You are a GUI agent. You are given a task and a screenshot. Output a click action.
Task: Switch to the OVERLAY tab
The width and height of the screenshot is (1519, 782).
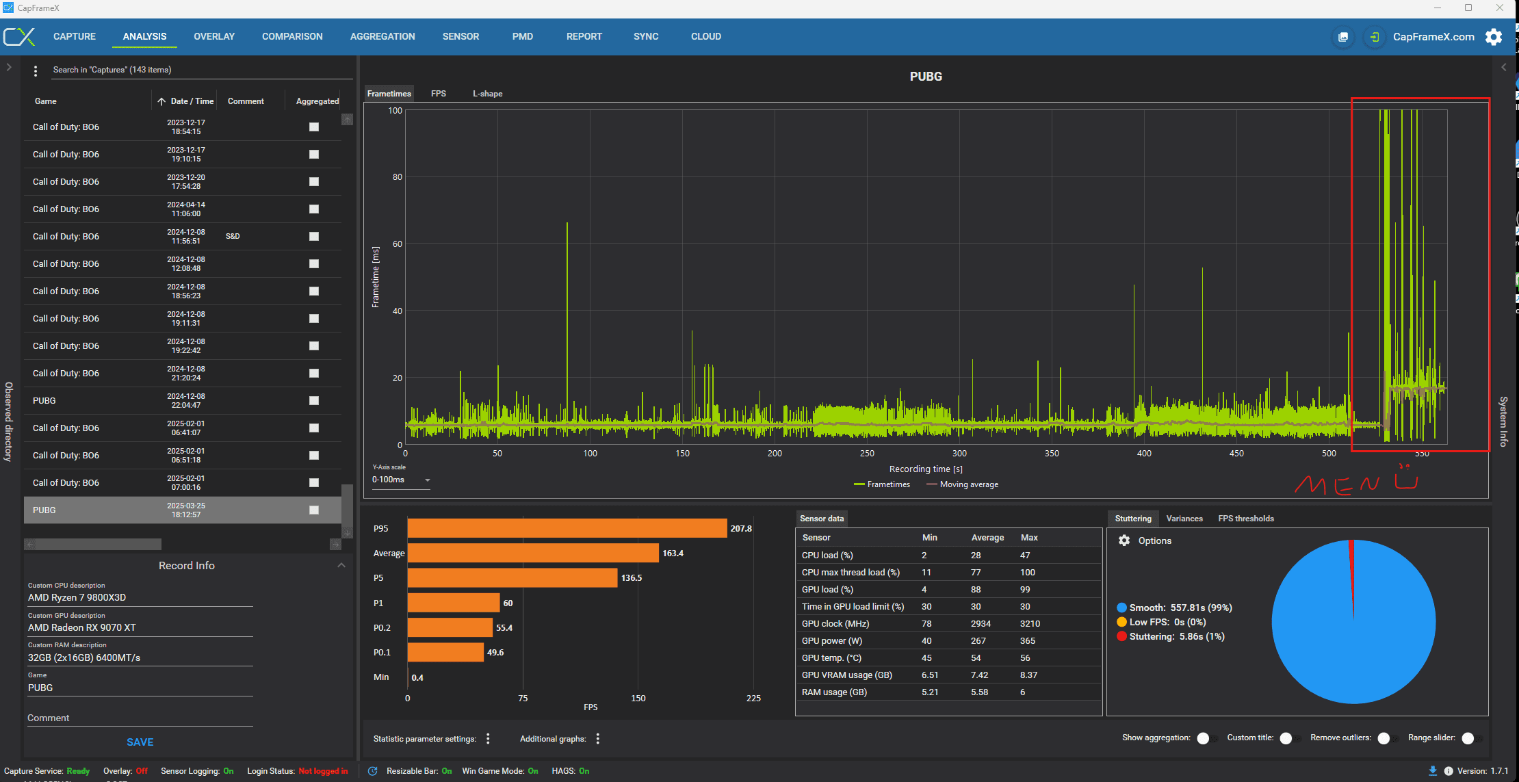tap(214, 36)
